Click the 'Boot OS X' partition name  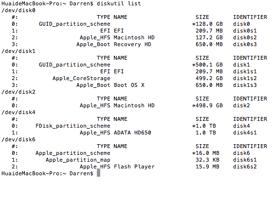[x=129, y=85]
